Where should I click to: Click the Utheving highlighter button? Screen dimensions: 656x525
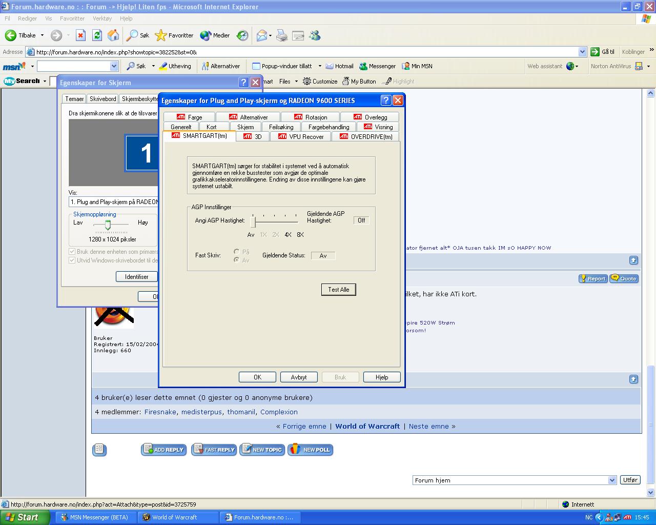pyautogui.click(x=175, y=66)
